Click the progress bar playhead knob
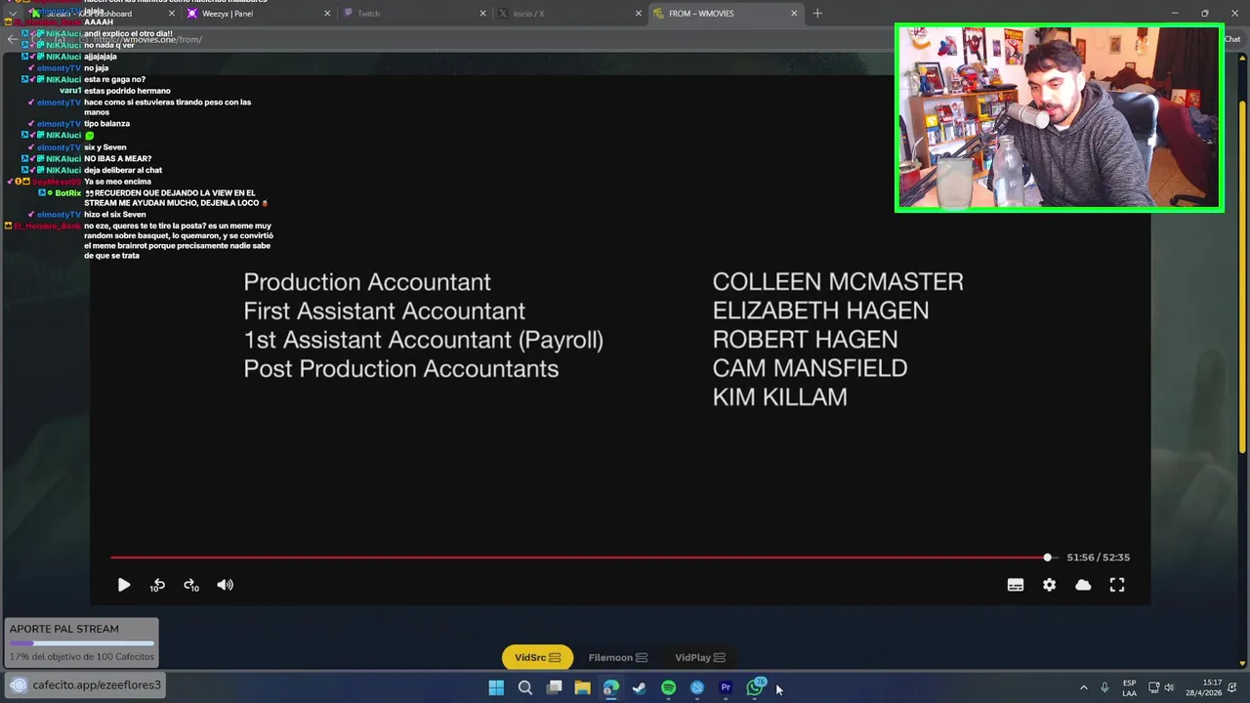The image size is (1250, 703). [x=1048, y=558]
